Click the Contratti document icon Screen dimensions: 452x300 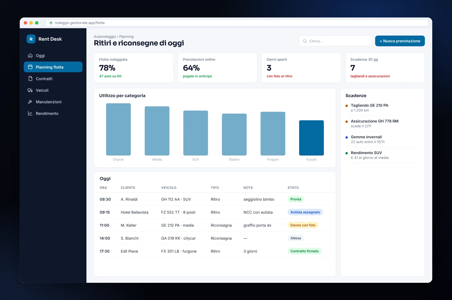tap(30, 79)
